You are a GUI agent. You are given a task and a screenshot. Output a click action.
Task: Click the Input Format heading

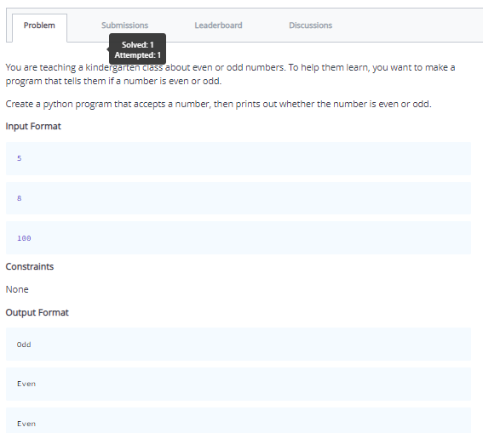[33, 126]
